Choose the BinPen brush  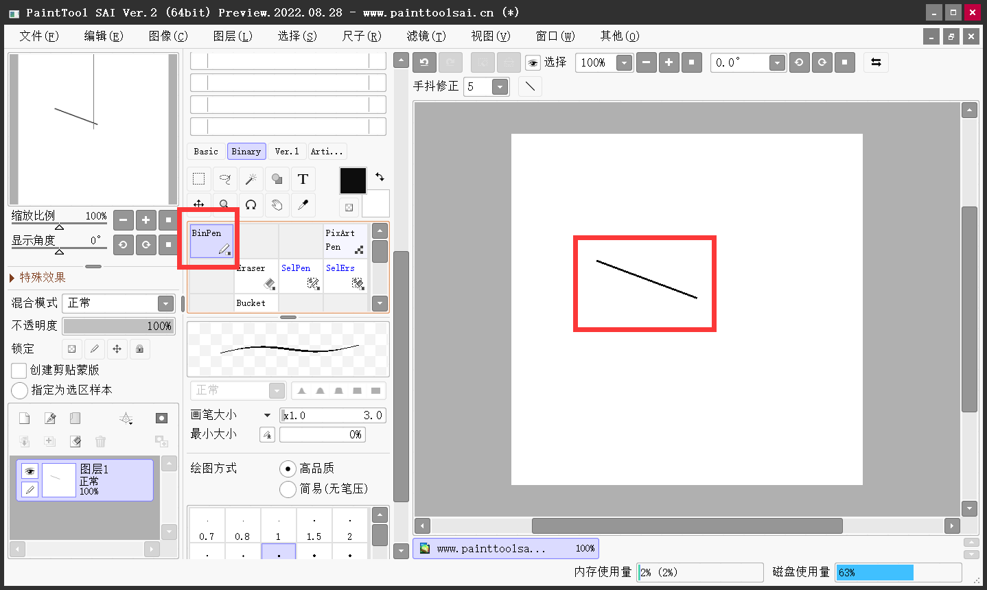[x=211, y=241]
